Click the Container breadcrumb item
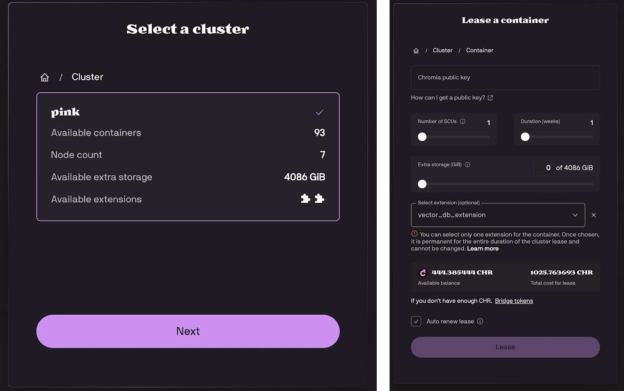Screen dimensions: 624x391 click(480, 50)
